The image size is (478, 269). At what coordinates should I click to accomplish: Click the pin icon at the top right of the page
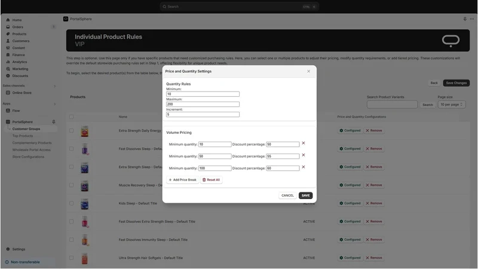coord(465,19)
